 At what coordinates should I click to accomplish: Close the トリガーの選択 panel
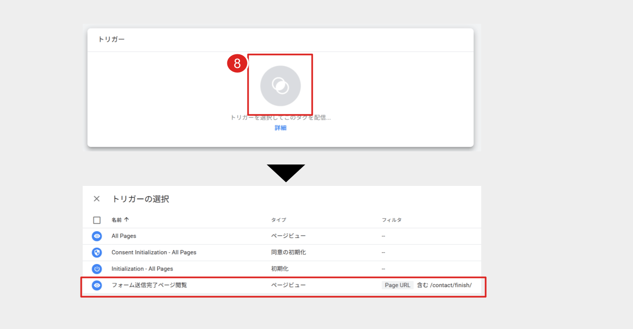point(97,199)
